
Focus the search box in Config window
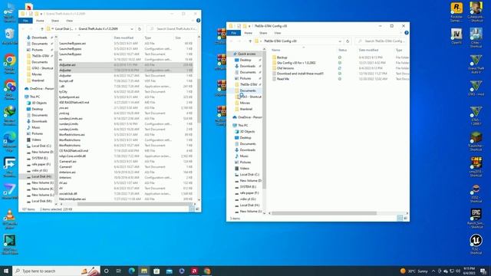[x=381, y=41]
